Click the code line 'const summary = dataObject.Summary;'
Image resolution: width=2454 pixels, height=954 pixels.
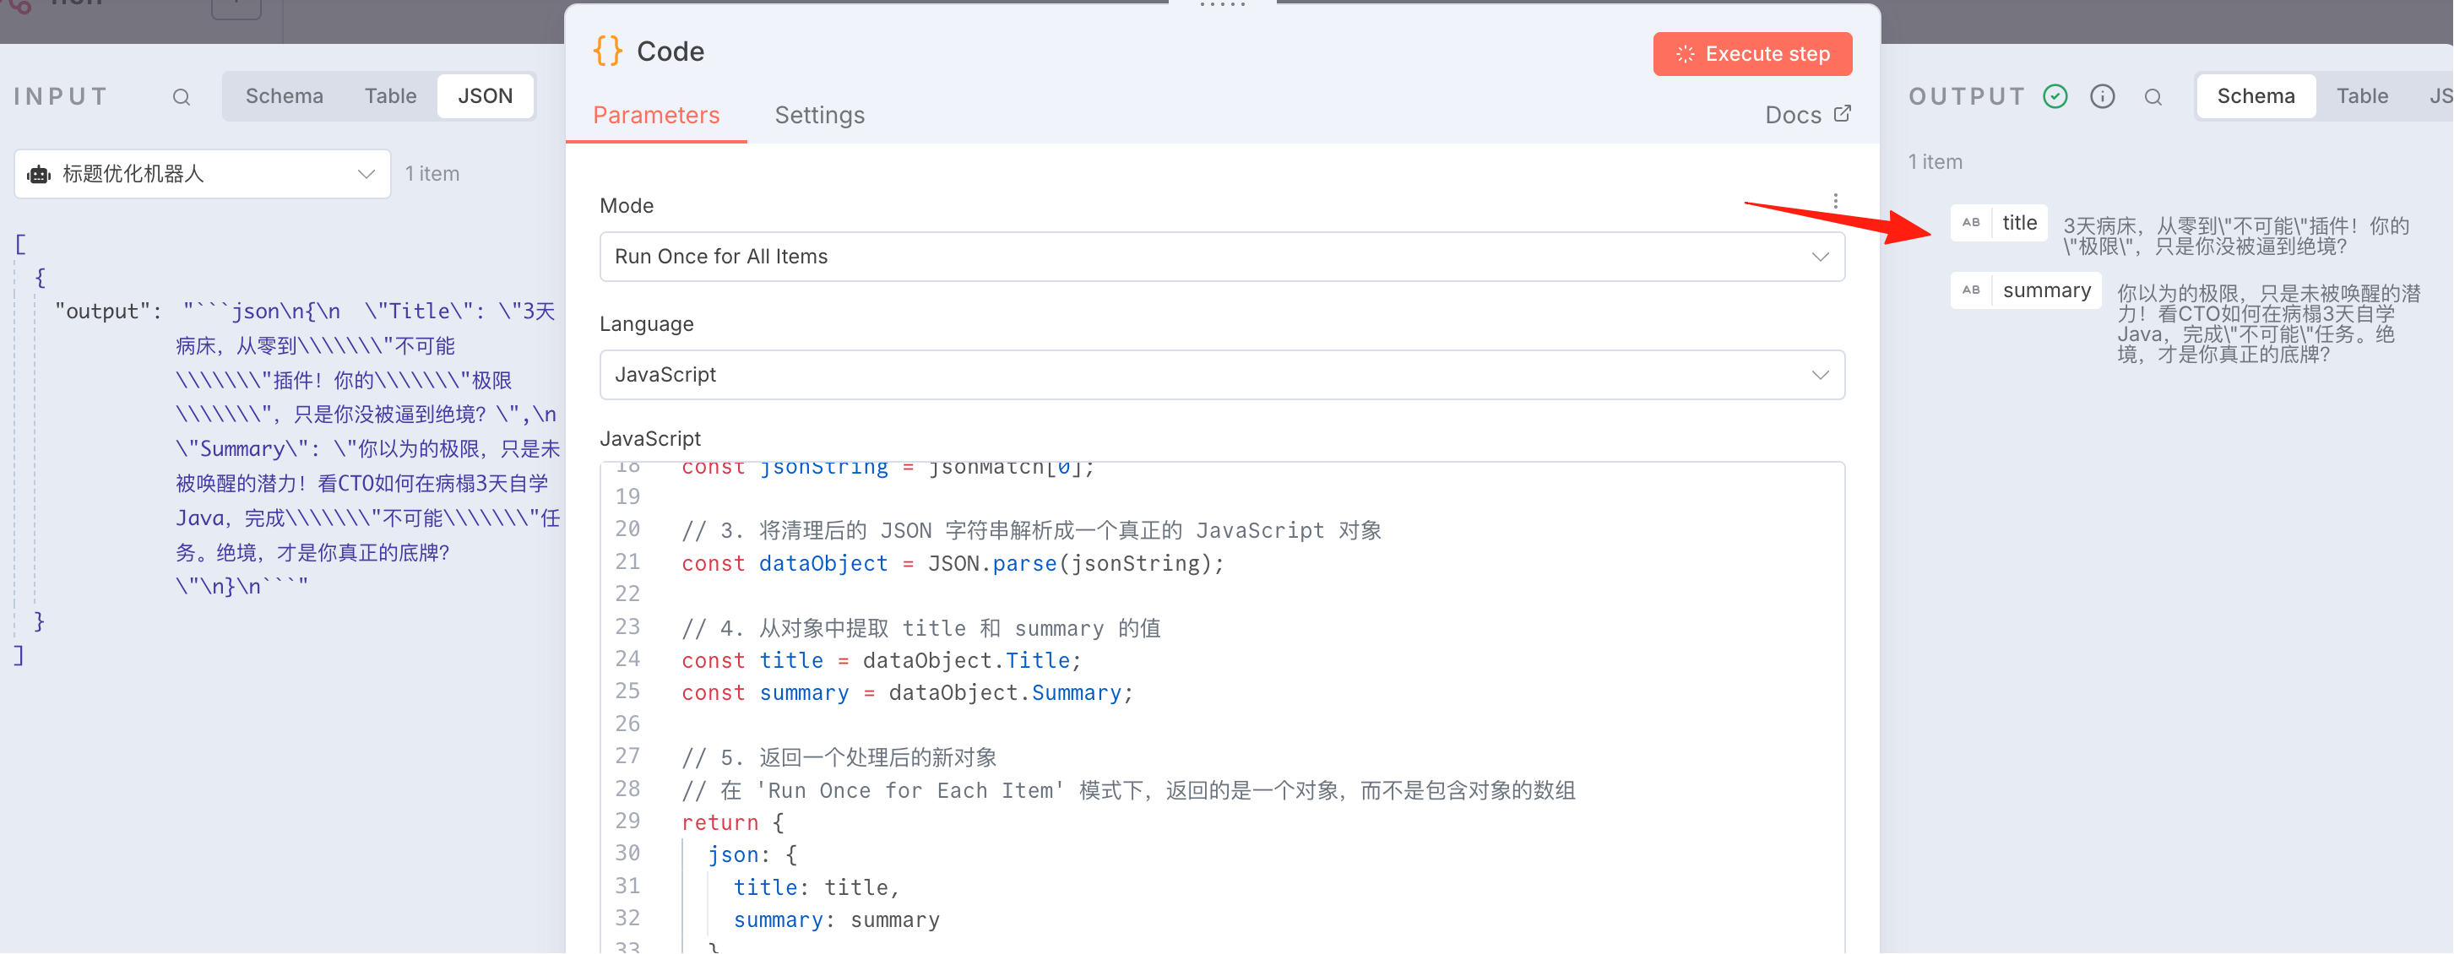click(907, 693)
